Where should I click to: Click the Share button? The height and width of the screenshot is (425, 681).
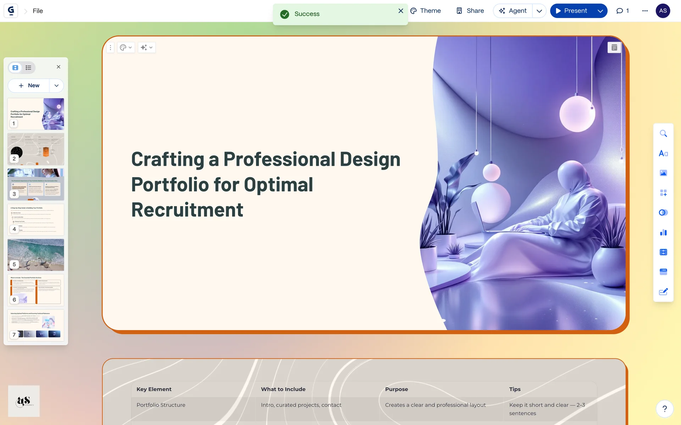(470, 11)
